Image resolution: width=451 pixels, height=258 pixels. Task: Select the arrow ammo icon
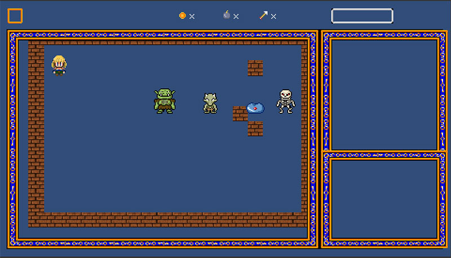(x=263, y=15)
